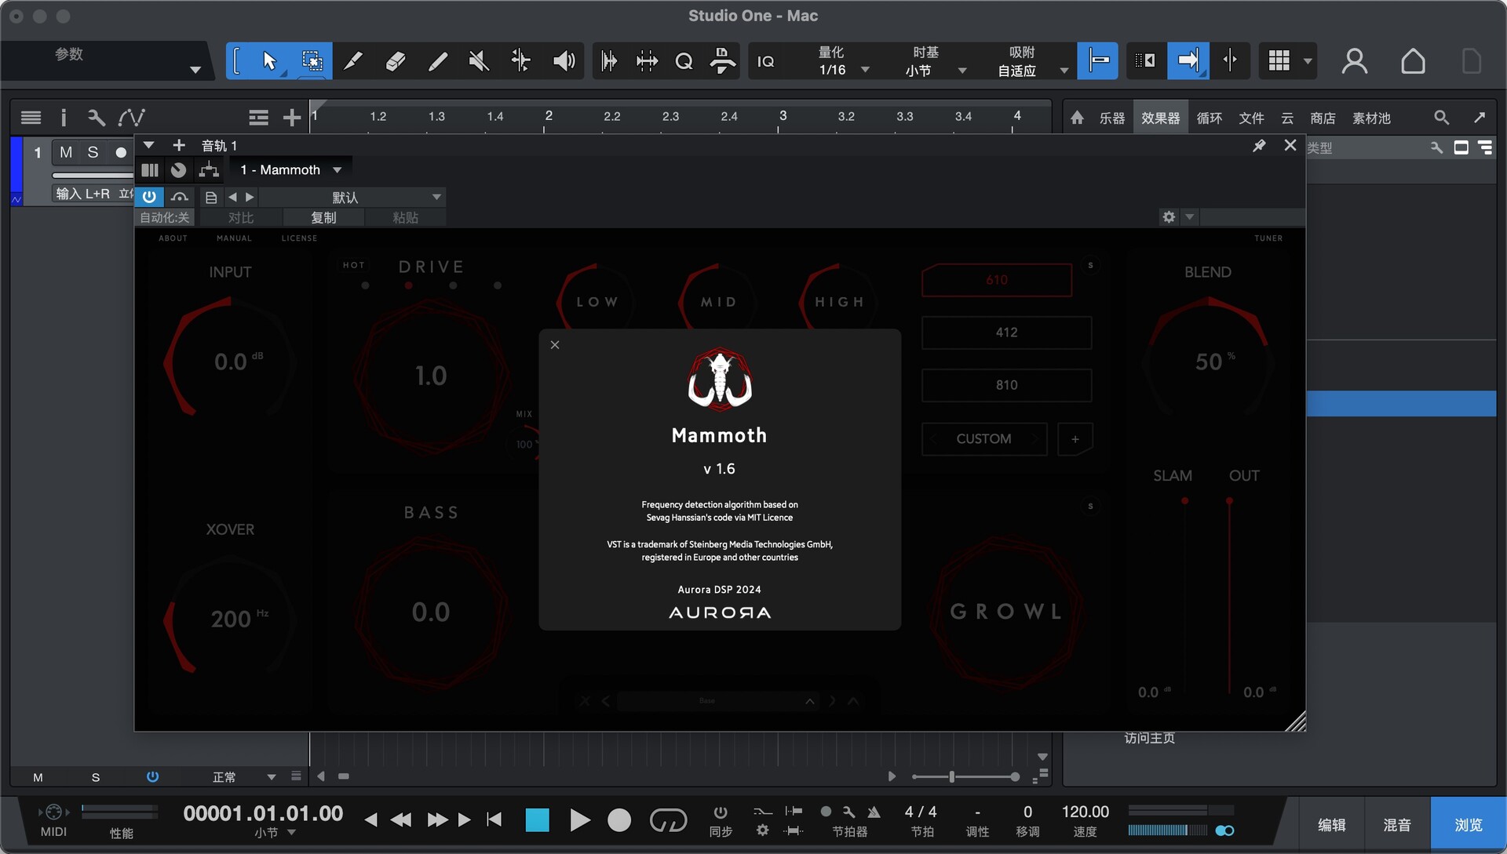This screenshot has height=854, width=1507.
Task: Select the Listen speaker tool
Action: tap(564, 61)
